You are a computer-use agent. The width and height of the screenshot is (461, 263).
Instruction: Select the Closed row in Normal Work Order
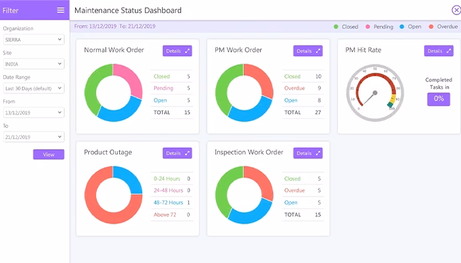pos(172,76)
